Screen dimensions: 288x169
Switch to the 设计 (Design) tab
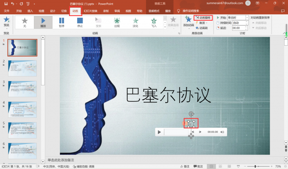tap(53, 11)
